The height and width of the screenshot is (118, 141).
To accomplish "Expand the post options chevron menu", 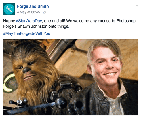I will (x=137, y=5).
